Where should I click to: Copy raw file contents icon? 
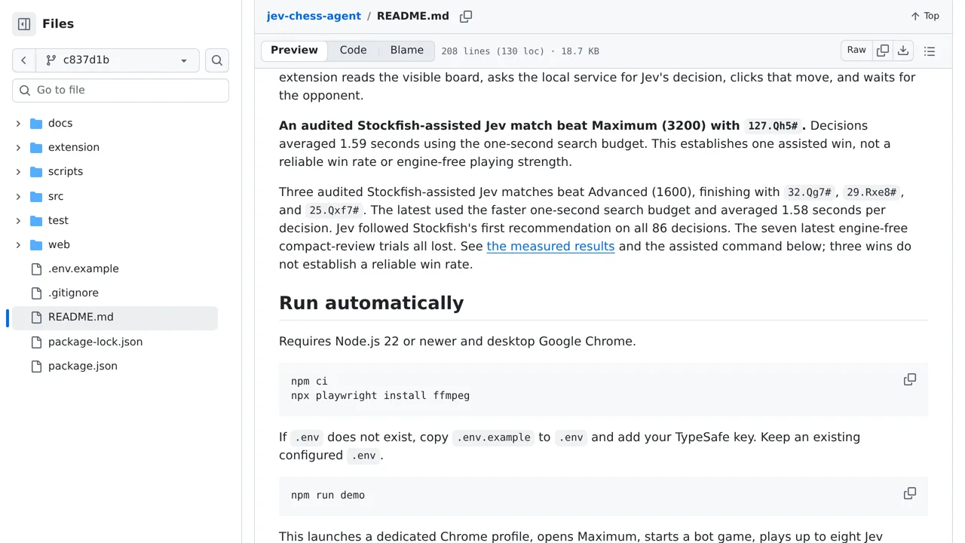pyautogui.click(x=883, y=51)
